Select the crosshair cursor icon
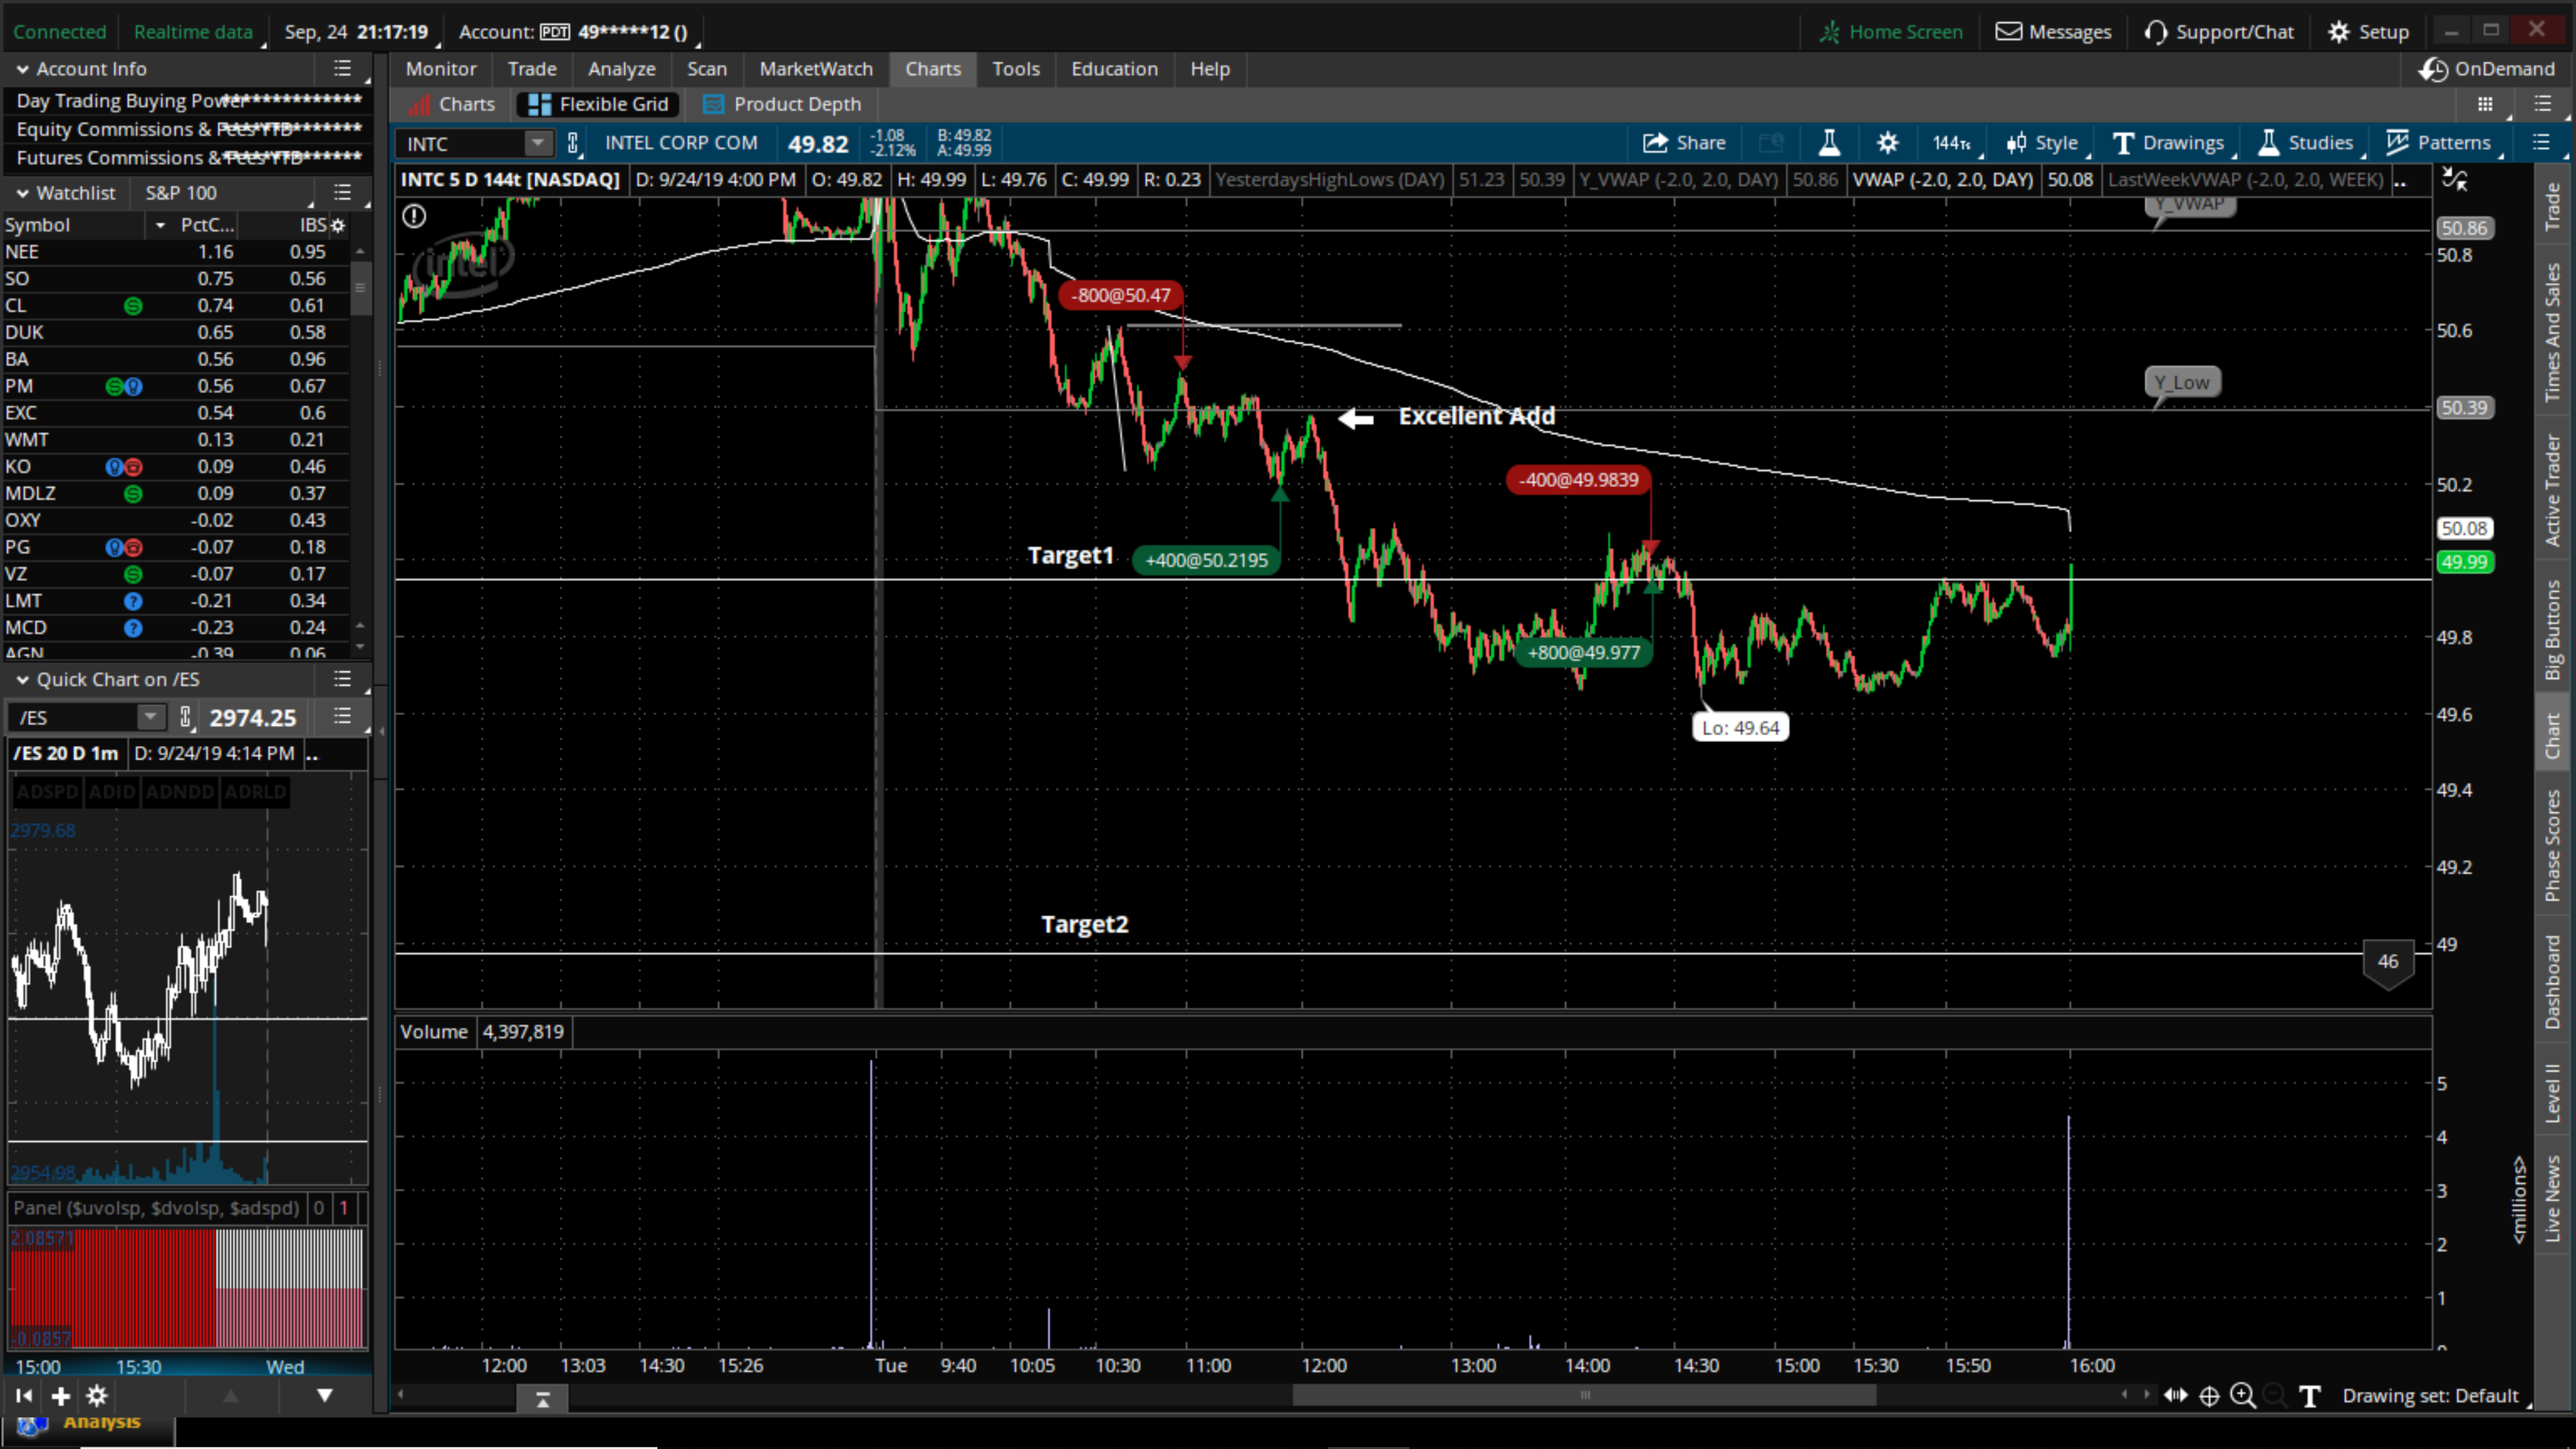2576x1449 pixels. click(x=2209, y=1395)
